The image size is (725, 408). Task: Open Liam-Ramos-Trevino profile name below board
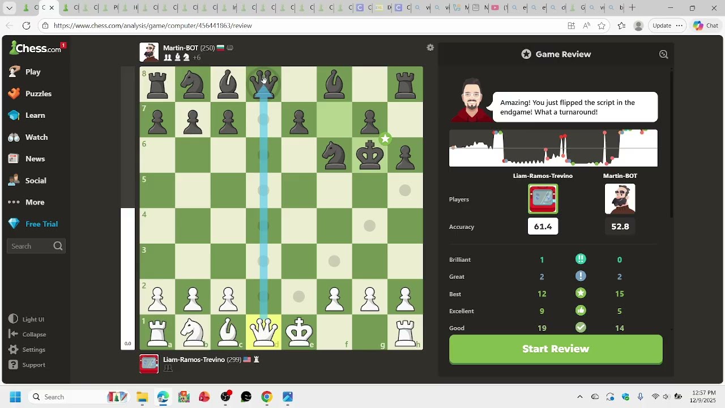coord(194,360)
